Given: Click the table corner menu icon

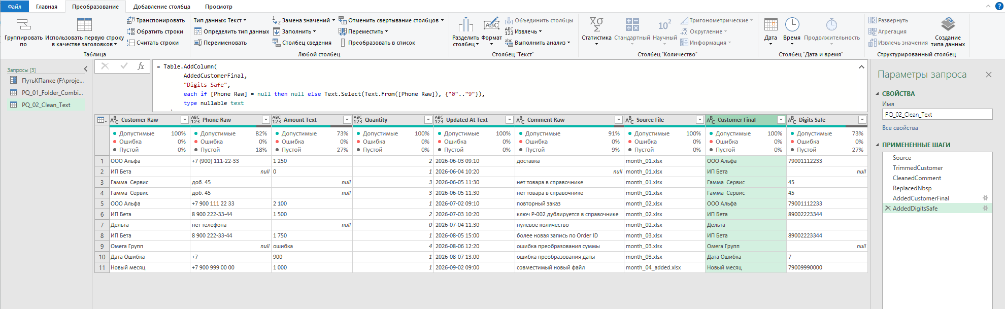Looking at the screenshot, I should coord(102,120).
